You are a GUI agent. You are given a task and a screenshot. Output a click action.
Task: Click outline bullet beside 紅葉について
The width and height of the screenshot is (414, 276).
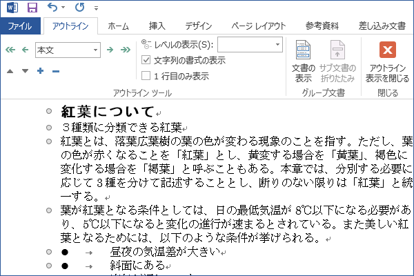(49, 111)
